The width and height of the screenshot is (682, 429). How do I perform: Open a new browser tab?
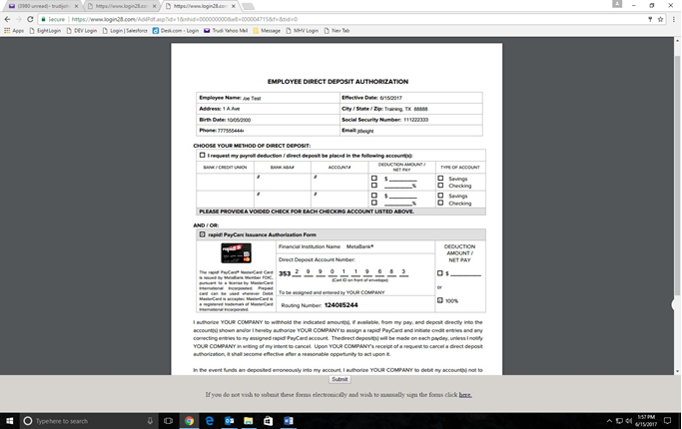(248, 6)
